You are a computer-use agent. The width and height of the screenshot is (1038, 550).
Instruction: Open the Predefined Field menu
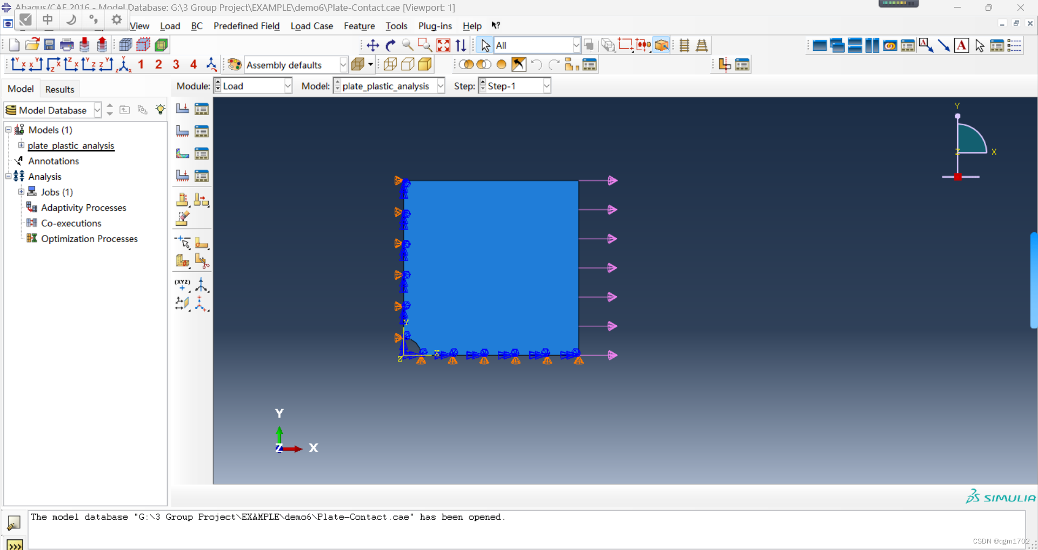click(x=247, y=26)
